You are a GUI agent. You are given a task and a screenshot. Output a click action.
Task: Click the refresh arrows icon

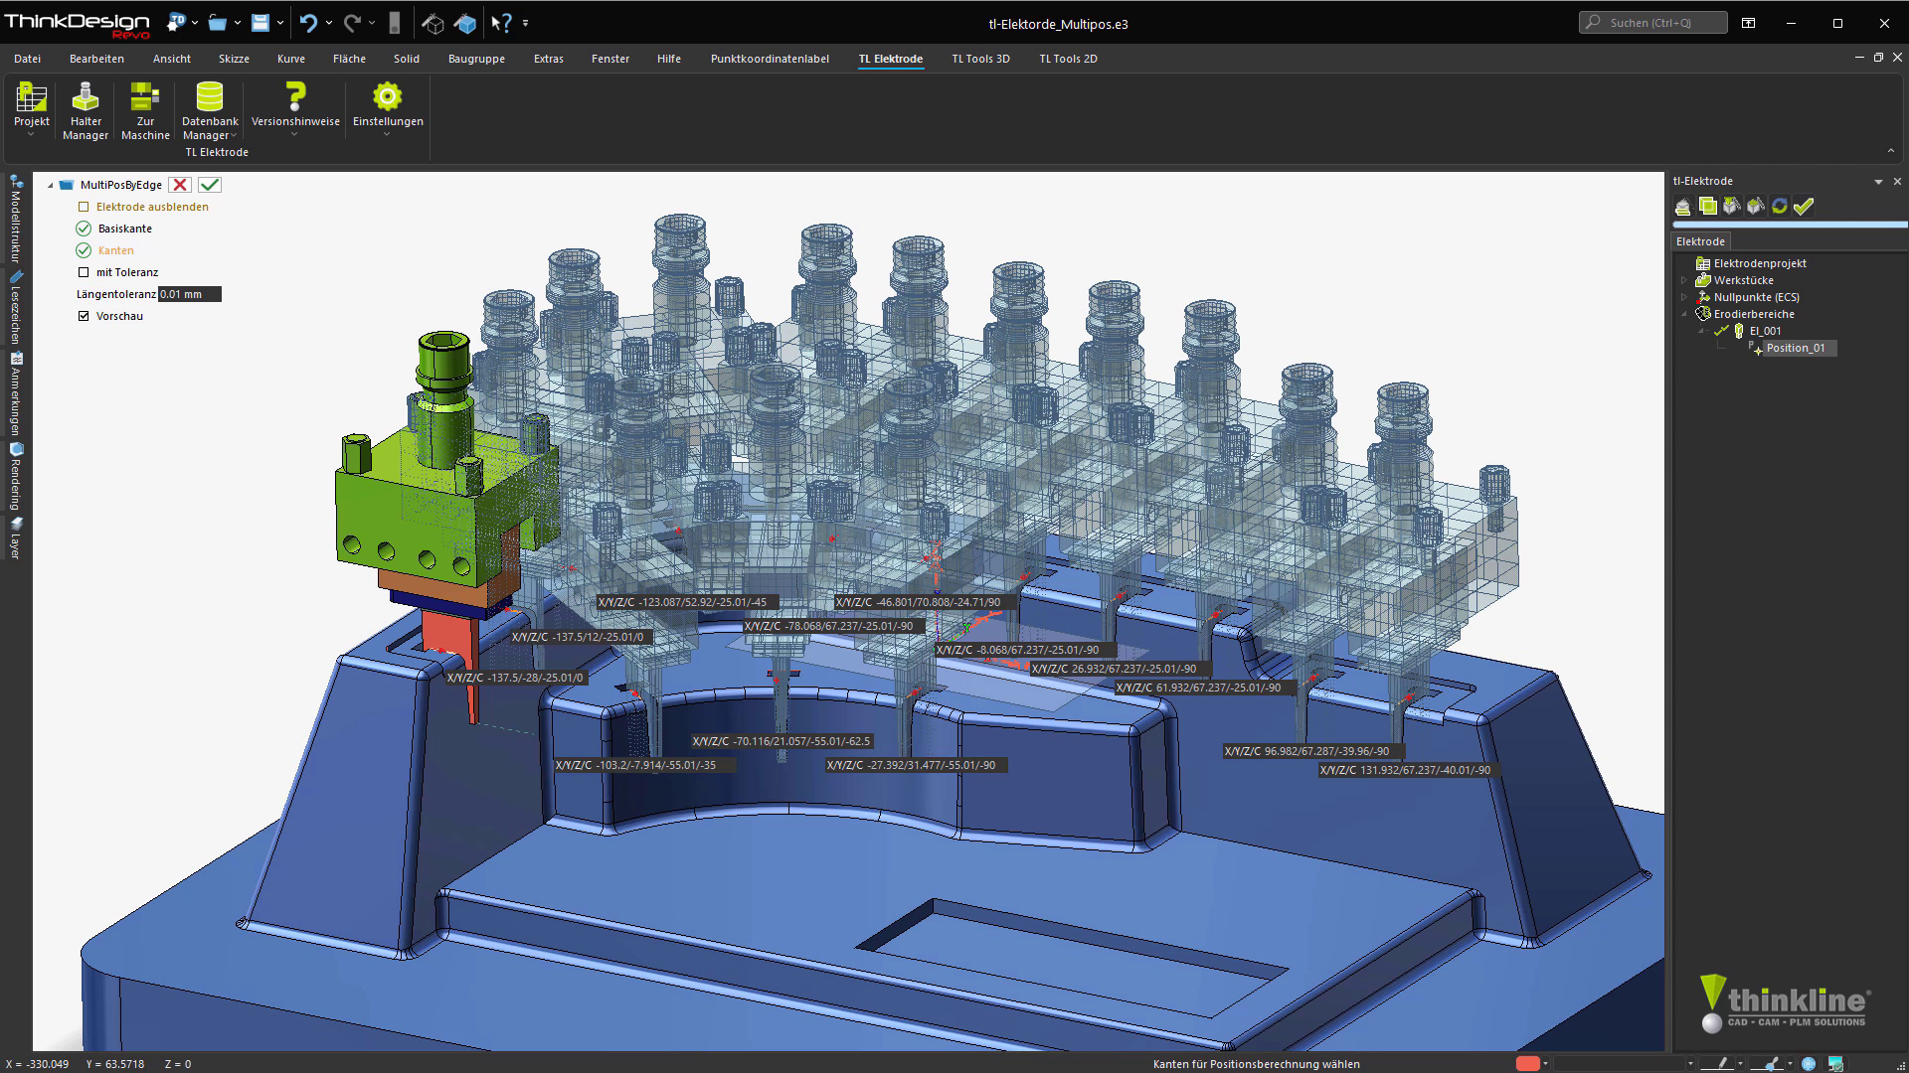tap(1780, 206)
